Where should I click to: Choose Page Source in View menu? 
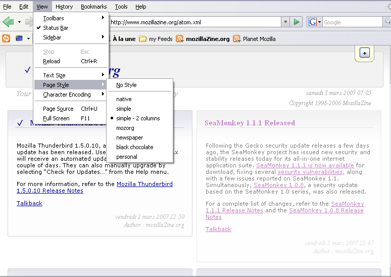pyautogui.click(x=71, y=109)
